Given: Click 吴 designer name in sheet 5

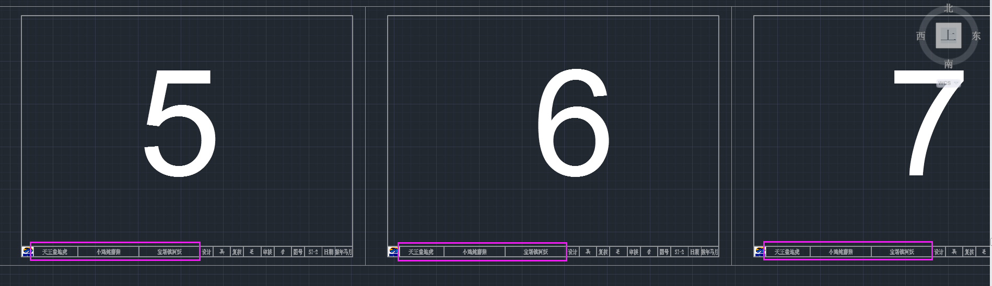Looking at the screenshot, I should [x=222, y=252].
